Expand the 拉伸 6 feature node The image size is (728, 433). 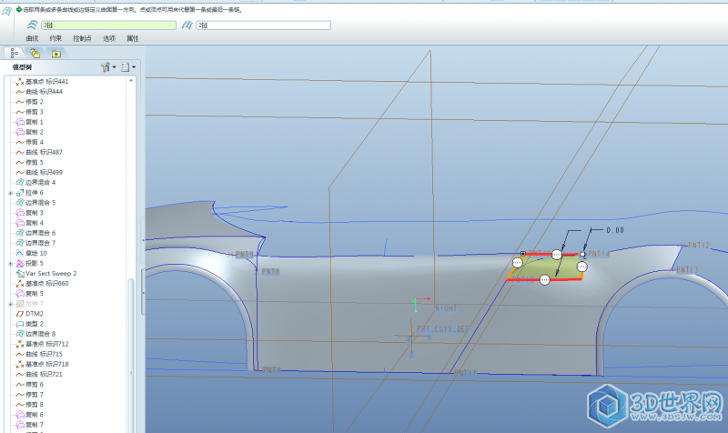[x=10, y=193]
